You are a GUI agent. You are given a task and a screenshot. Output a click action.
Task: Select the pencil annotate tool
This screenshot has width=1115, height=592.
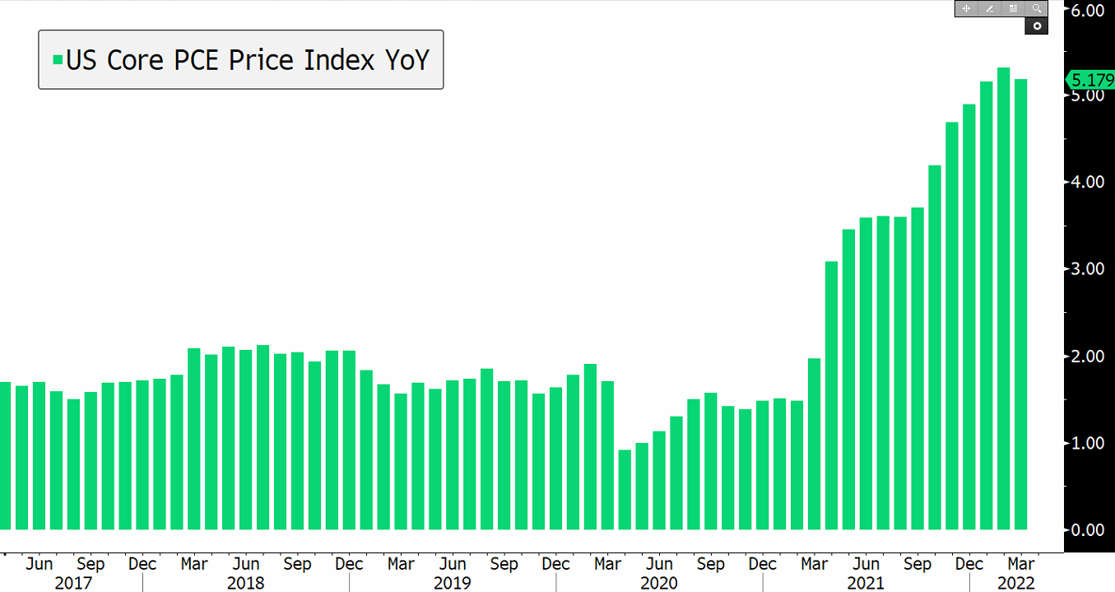tap(991, 8)
